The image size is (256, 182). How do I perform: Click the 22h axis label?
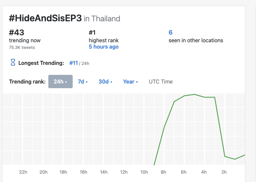23,172
